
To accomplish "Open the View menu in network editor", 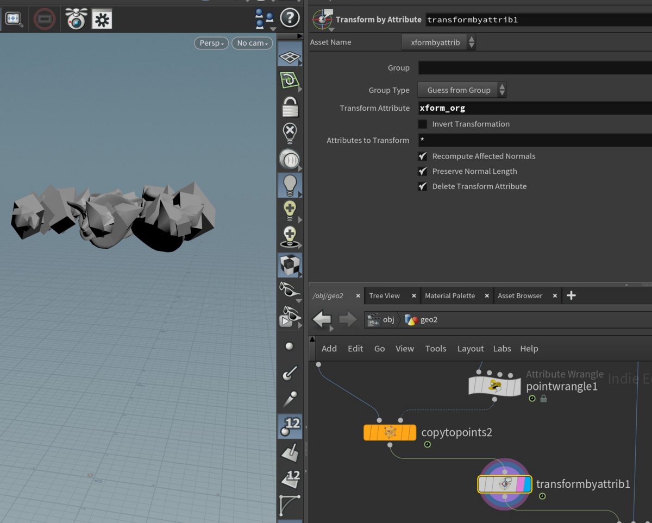I will (405, 349).
